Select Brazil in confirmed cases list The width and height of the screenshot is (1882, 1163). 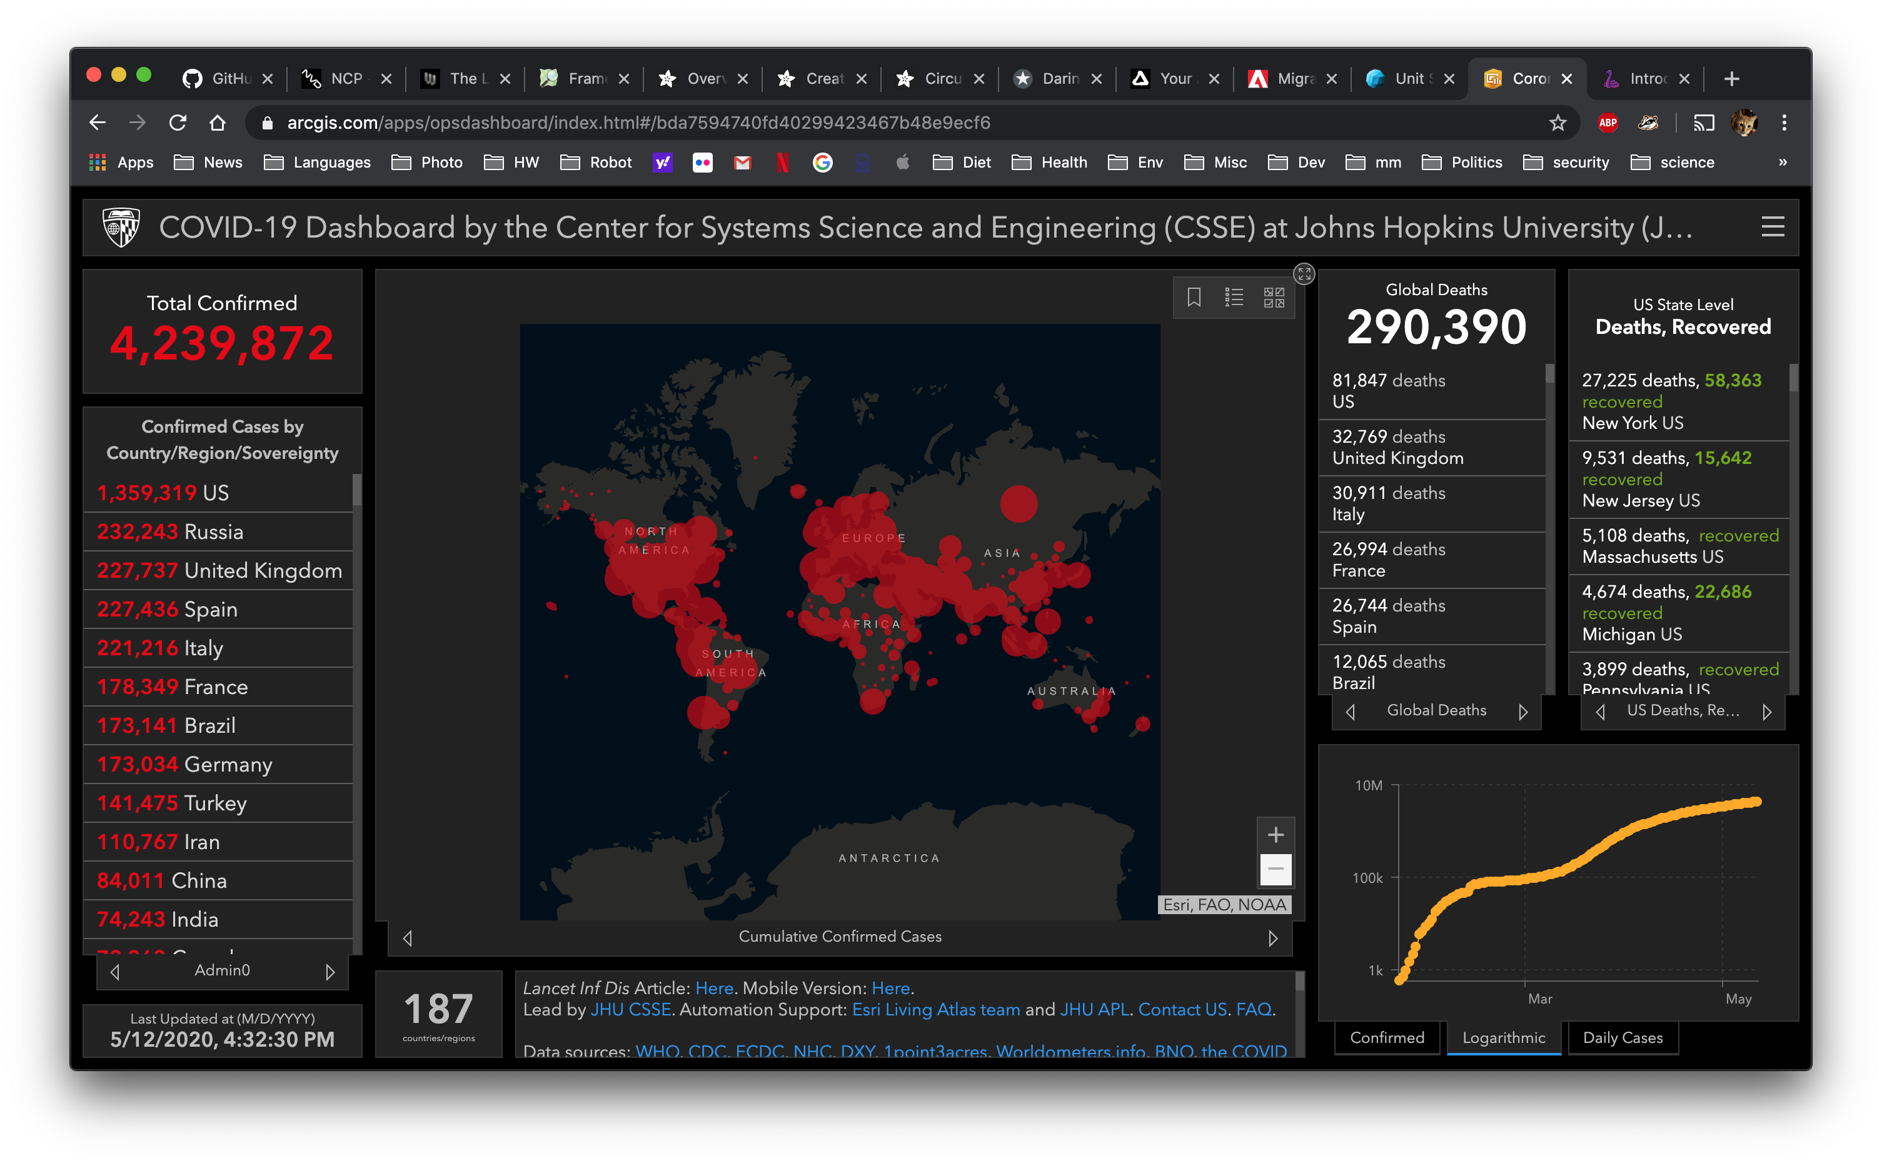click(x=218, y=725)
